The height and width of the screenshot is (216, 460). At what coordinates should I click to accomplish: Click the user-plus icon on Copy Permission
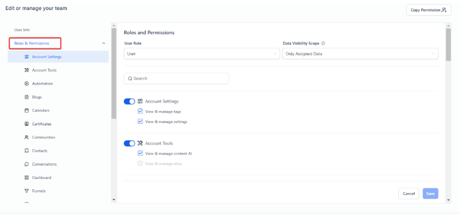[x=444, y=10]
